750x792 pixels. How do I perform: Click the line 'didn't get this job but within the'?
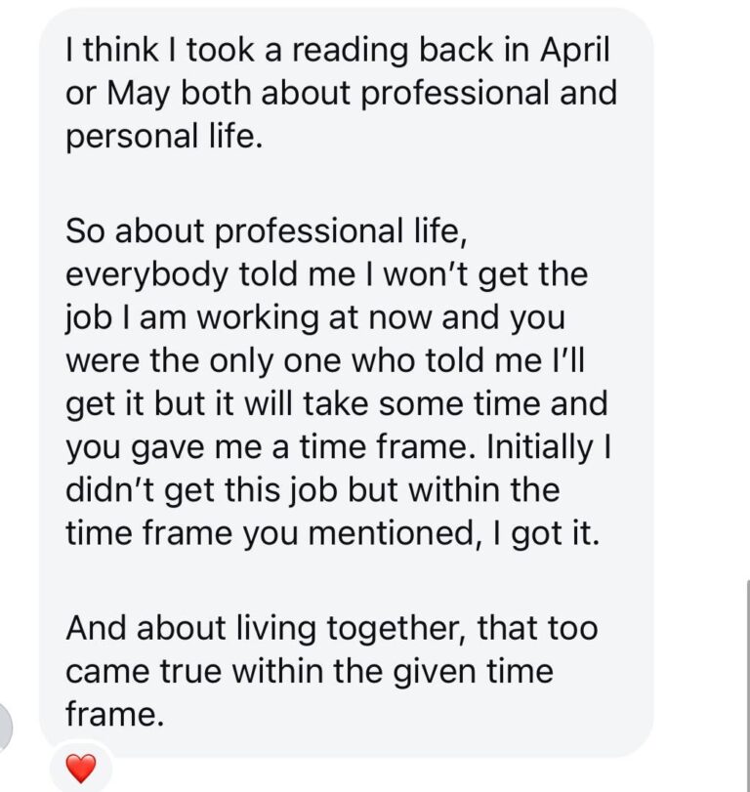click(x=312, y=491)
